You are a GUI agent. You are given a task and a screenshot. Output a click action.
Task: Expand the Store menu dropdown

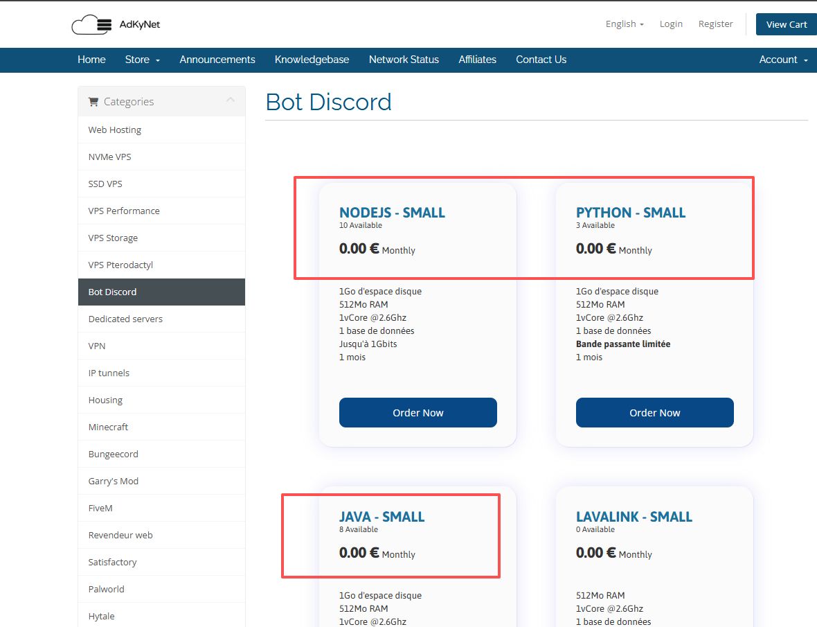142,60
